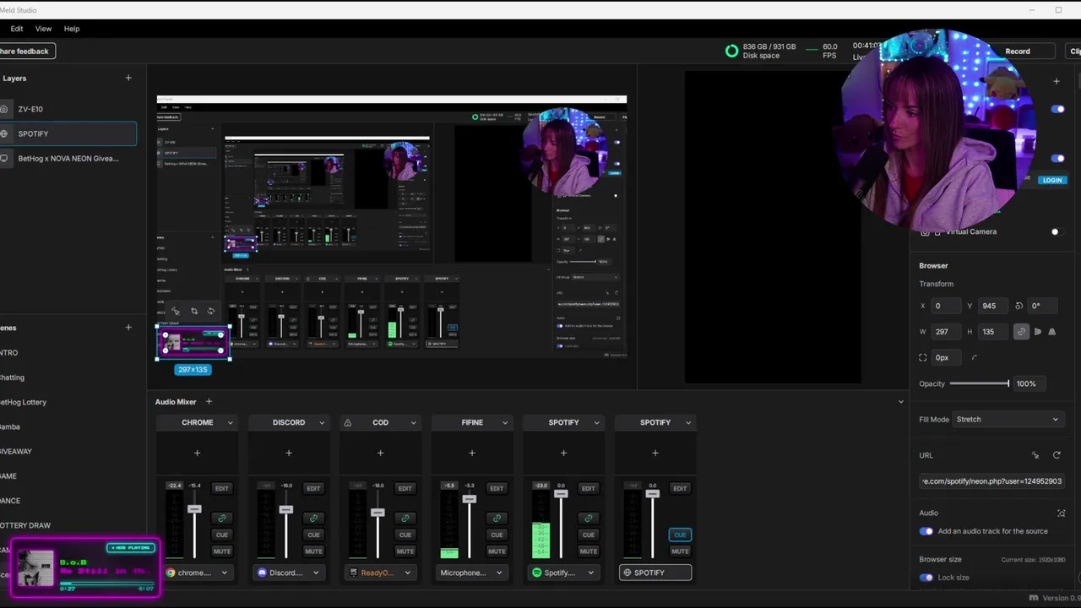The image size is (1081, 608).
Task: Click the icon at right of Audio heading
Action: [x=1062, y=513]
